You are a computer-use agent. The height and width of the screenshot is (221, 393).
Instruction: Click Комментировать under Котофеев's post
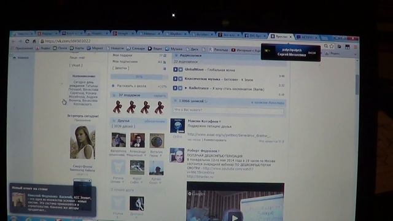click(x=215, y=140)
